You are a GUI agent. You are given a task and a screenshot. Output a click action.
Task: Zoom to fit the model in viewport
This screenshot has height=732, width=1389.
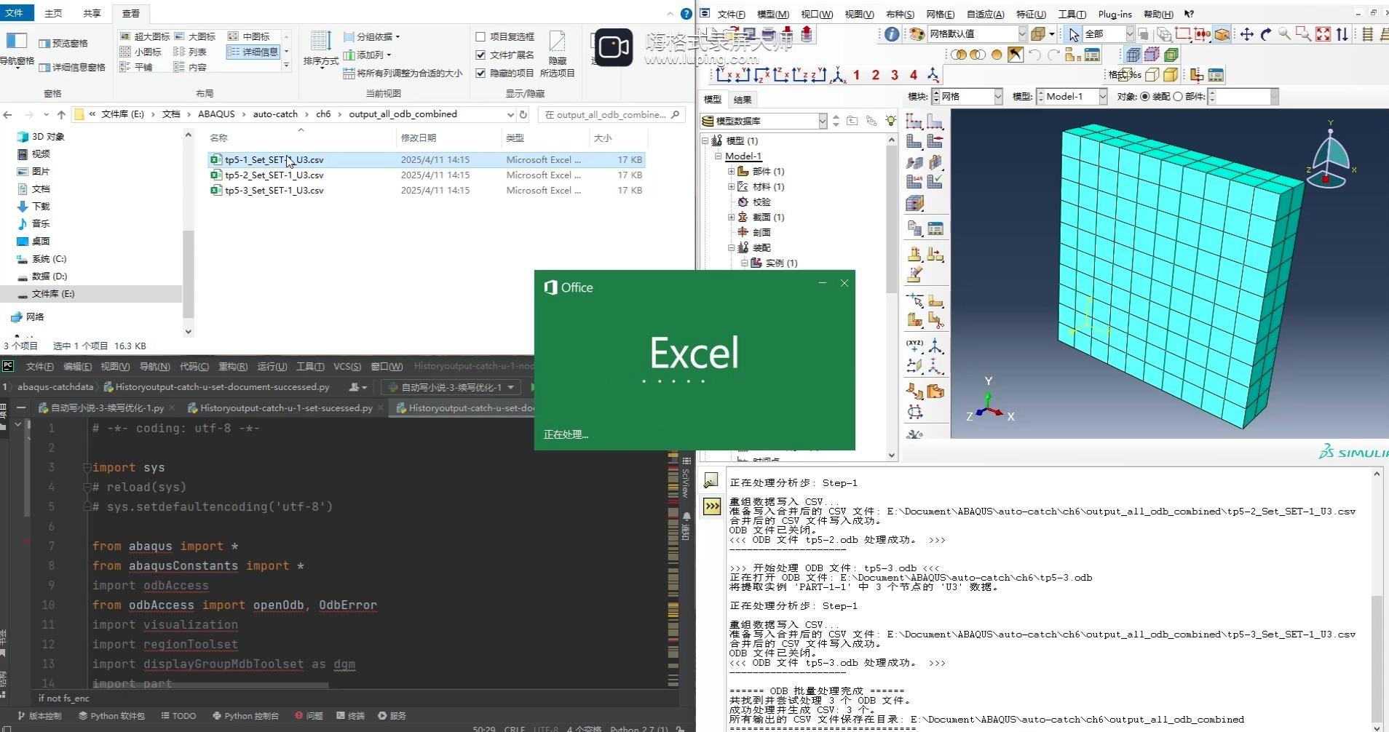click(x=1323, y=34)
